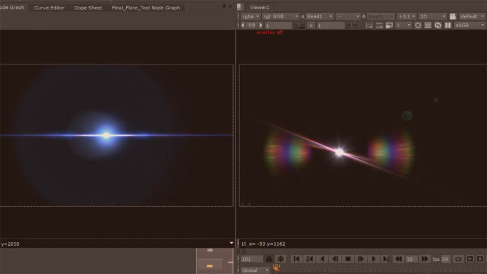
Task: Step forward one frame
Action: [x=361, y=259]
